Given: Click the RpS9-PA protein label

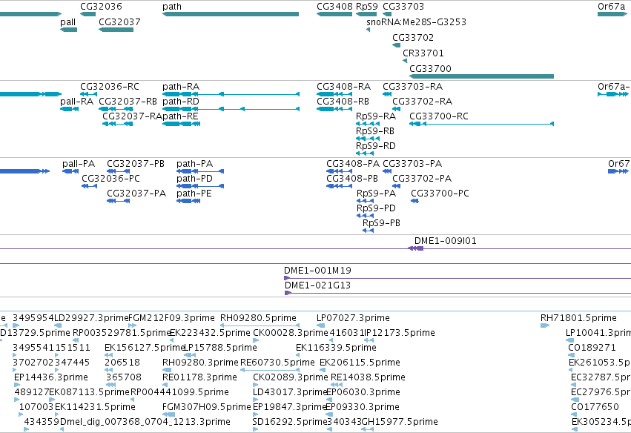Looking at the screenshot, I should pyautogui.click(x=376, y=194).
